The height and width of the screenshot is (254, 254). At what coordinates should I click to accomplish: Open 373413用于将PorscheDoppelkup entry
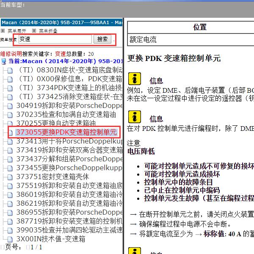coord(69,141)
